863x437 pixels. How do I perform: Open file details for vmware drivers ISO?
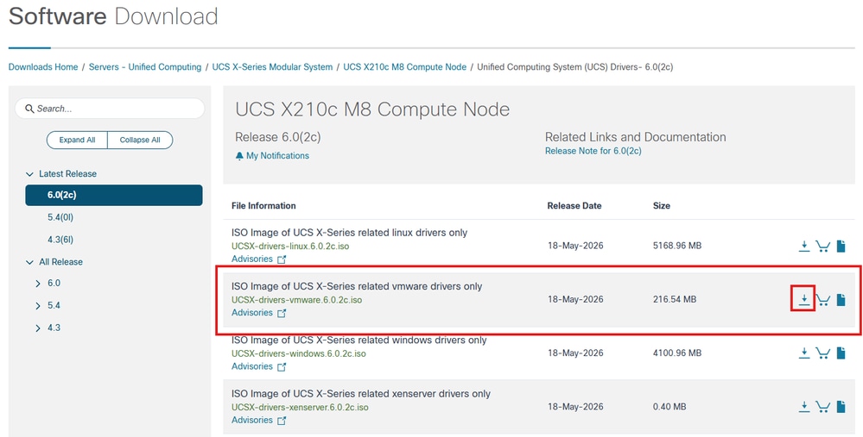(841, 300)
